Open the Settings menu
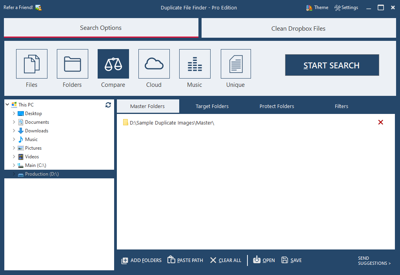 pyautogui.click(x=346, y=7)
